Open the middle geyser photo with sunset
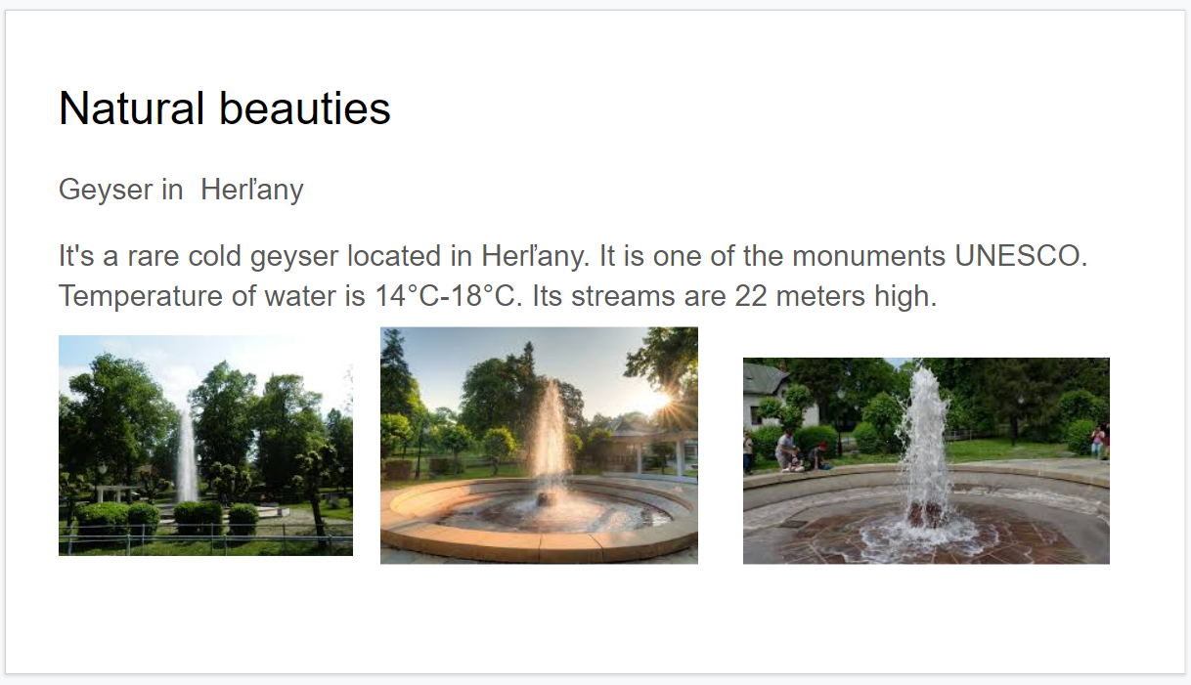Viewport: 1191px width, 685px height. tap(539, 446)
